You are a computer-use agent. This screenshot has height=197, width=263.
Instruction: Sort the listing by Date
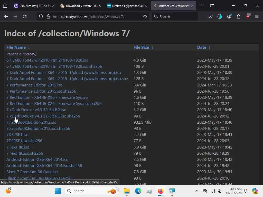(202, 47)
